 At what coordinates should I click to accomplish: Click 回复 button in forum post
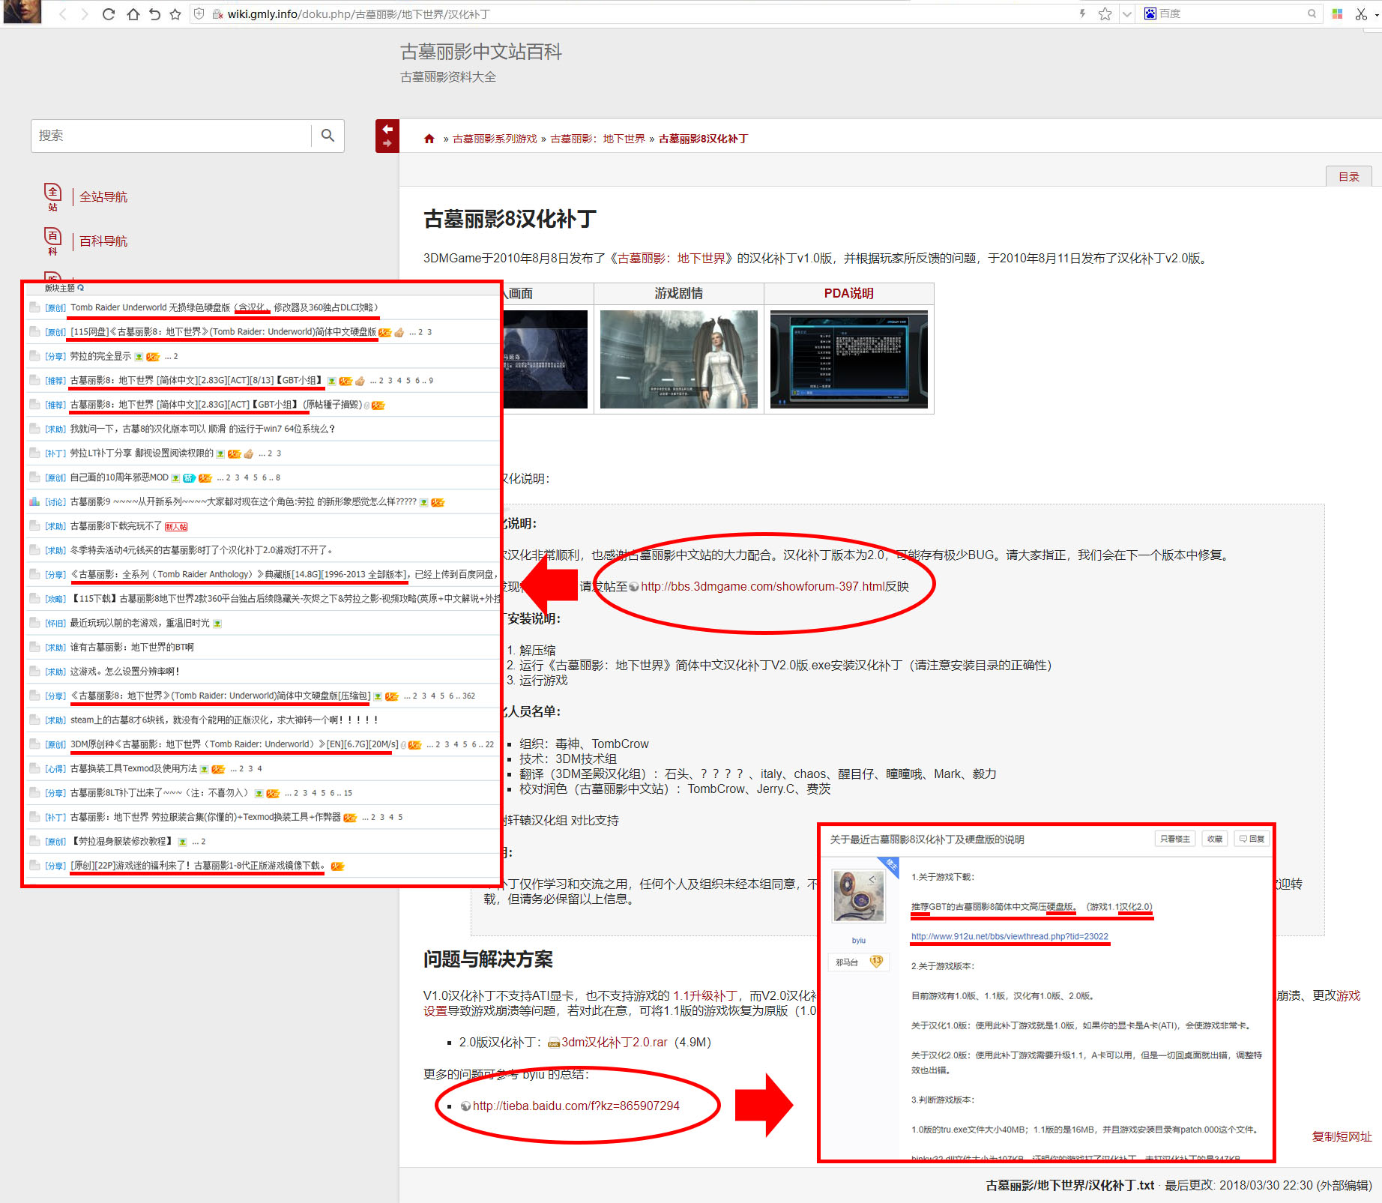click(1252, 839)
